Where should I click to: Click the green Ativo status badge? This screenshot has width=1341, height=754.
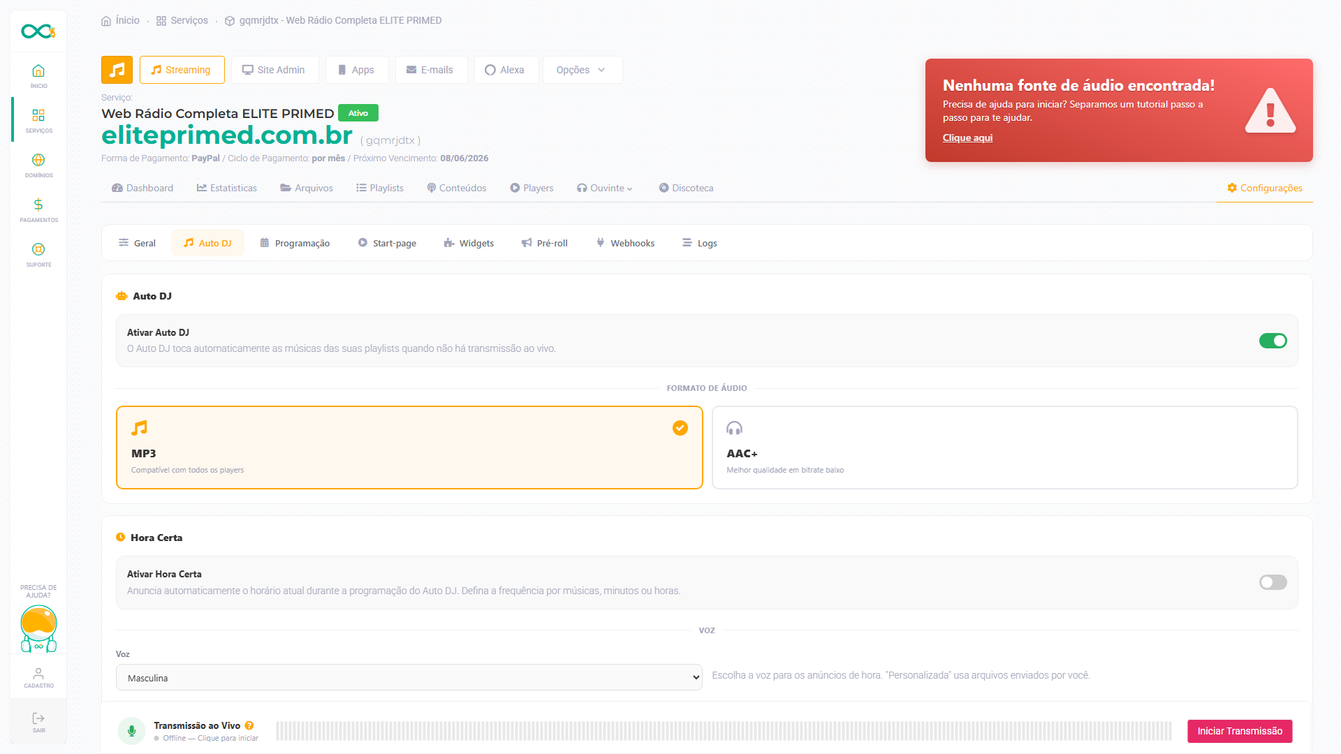[358, 113]
